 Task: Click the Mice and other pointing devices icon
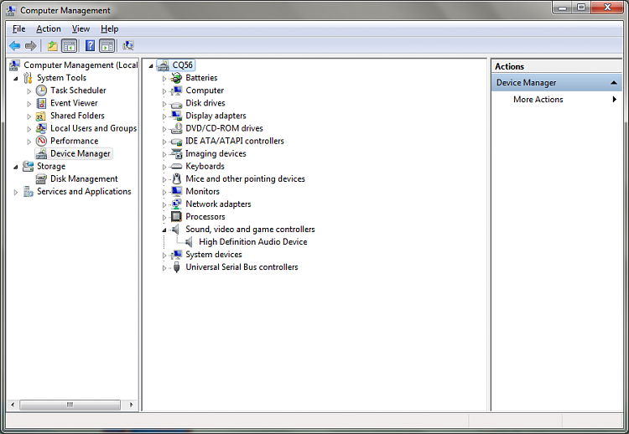[176, 179]
